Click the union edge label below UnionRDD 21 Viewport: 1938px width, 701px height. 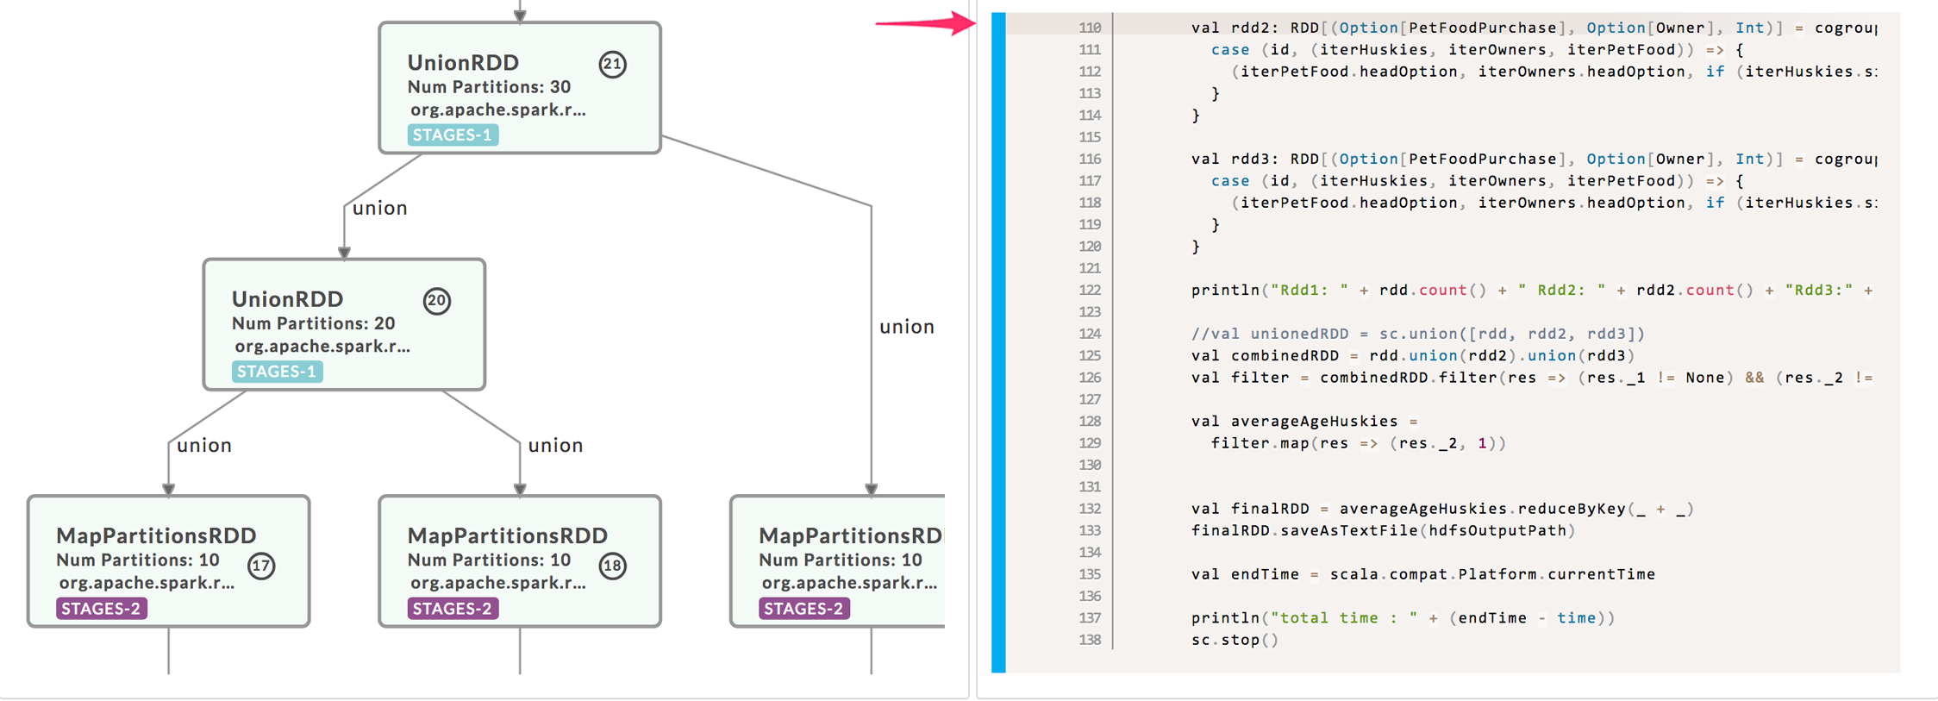pyautogui.click(x=379, y=208)
